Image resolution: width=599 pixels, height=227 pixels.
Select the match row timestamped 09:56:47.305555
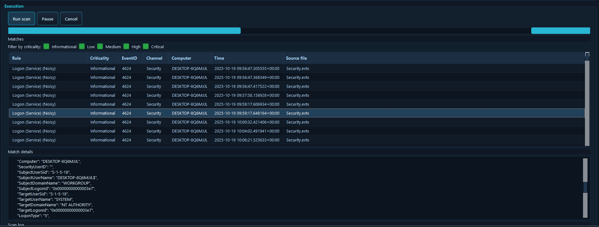[246, 69]
